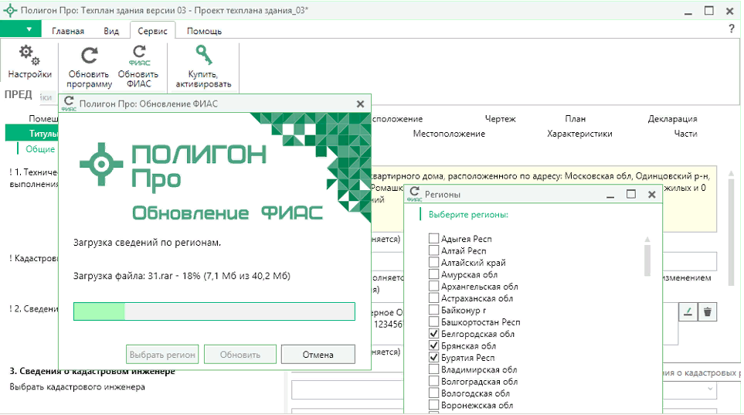744x415 pixels.
Task: Click the help question mark icon
Action: (x=732, y=29)
